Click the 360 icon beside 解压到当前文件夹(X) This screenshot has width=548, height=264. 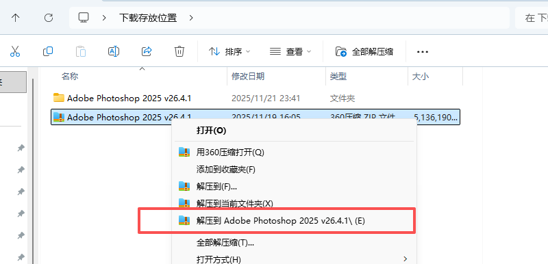click(x=184, y=203)
